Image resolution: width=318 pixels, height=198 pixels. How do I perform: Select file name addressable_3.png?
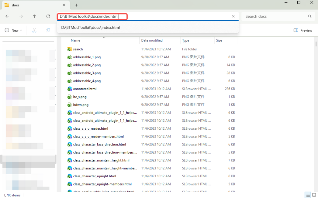coord(87,73)
